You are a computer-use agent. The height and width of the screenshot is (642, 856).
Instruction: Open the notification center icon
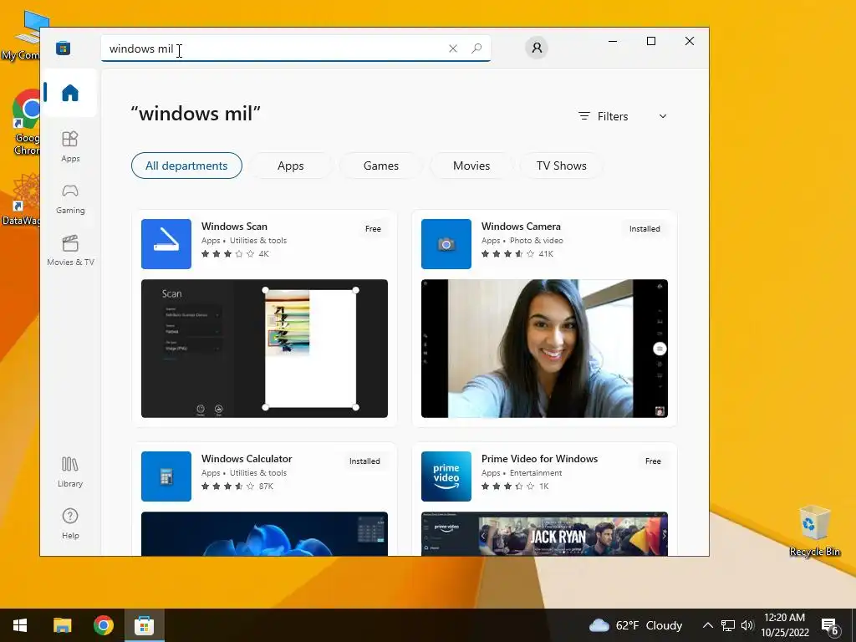tap(830, 625)
